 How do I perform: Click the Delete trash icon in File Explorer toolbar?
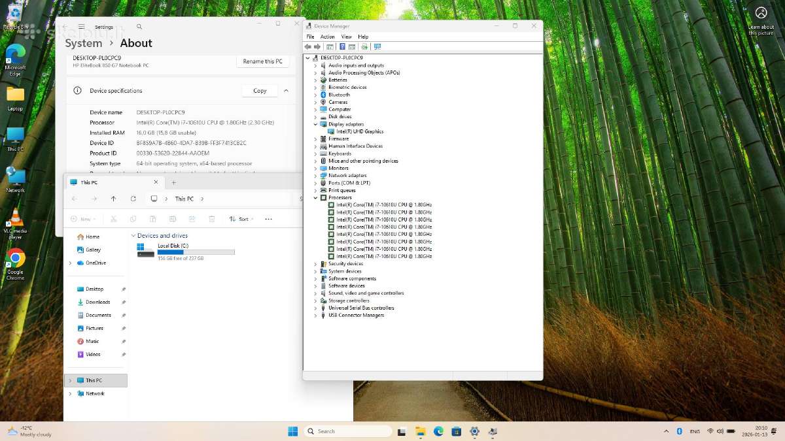[x=212, y=219]
